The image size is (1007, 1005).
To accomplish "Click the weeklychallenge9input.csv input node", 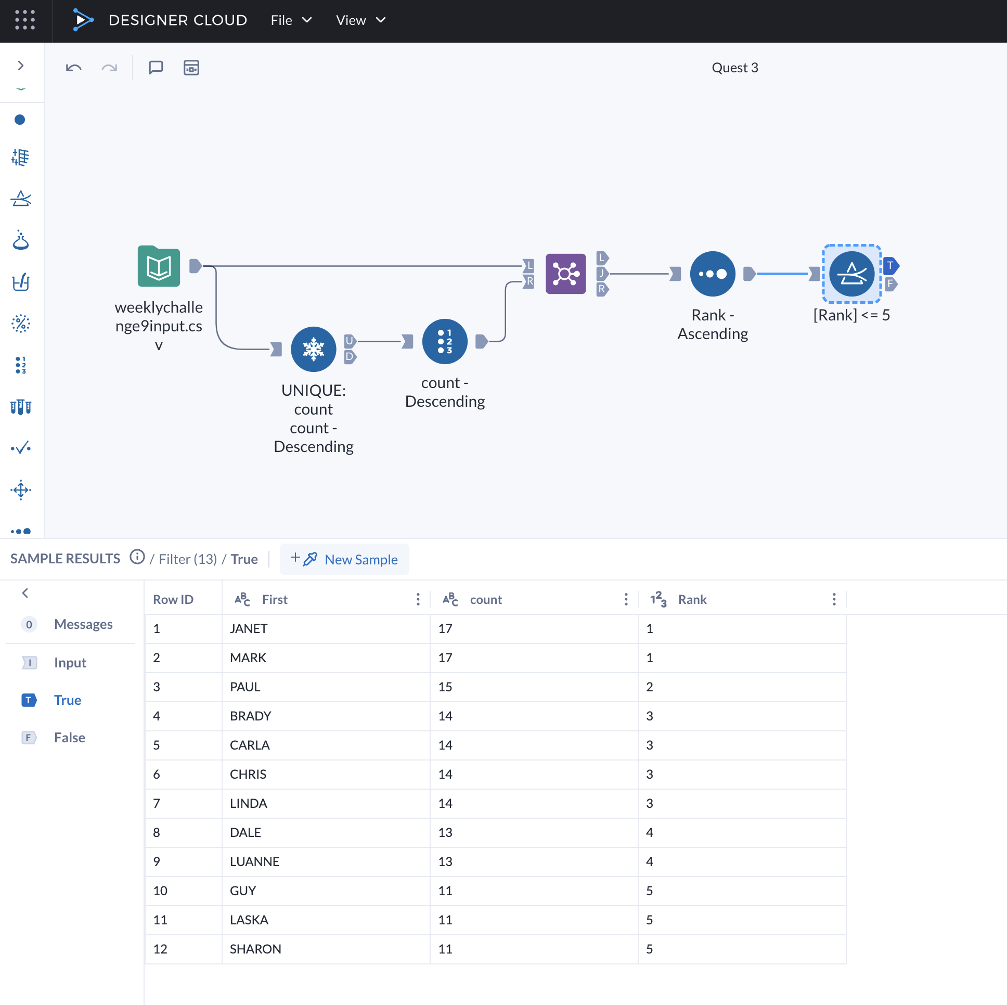I will [x=159, y=266].
